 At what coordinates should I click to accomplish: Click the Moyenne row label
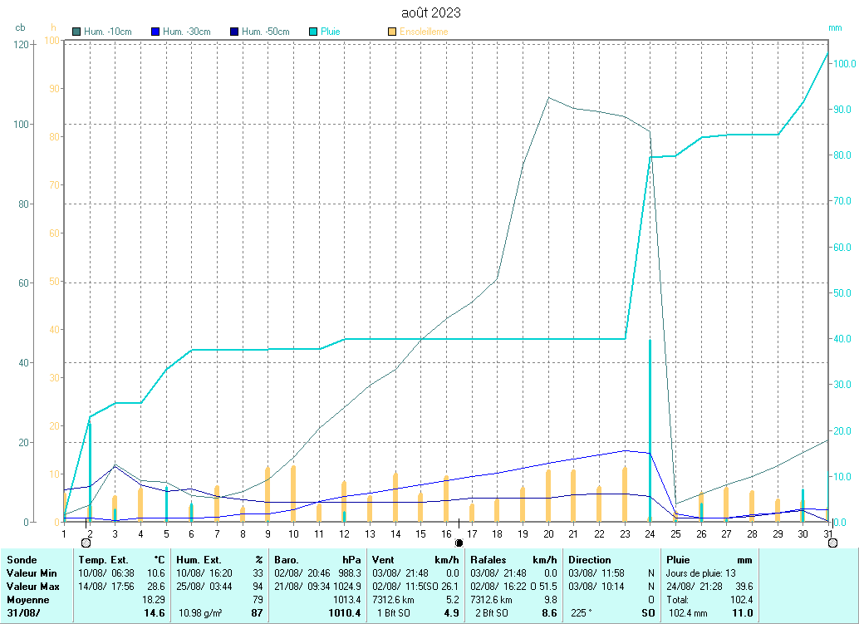click(27, 600)
